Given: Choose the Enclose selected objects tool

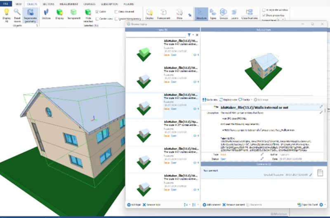Looking at the screenshot, I should 46,14.
